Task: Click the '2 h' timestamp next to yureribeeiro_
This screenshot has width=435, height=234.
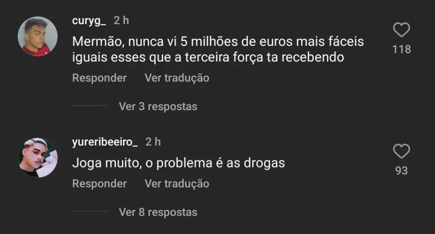Action: [x=153, y=142]
